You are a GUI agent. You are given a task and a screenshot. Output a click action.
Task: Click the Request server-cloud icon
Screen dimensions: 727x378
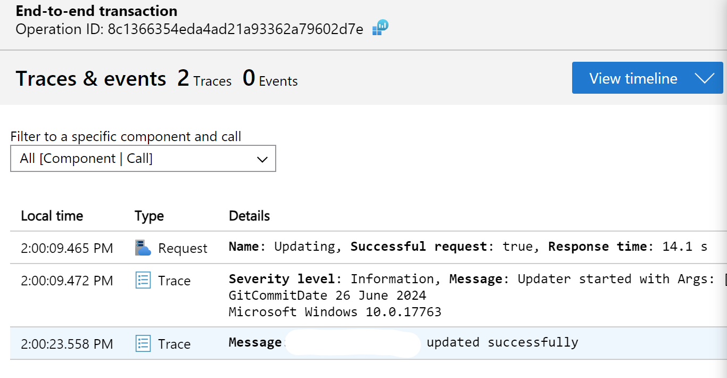point(143,248)
